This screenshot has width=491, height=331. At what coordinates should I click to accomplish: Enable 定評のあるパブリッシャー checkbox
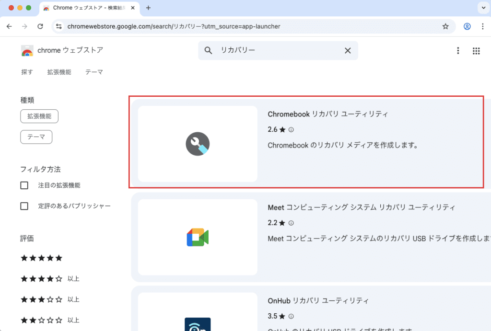coord(24,206)
